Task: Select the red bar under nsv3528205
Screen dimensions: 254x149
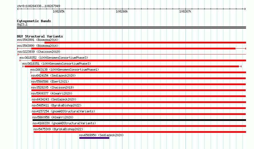Action: [138, 90]
